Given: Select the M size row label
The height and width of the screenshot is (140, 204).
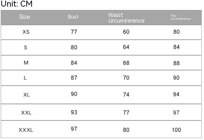Looking at the screenshot, I should [26, 63].
